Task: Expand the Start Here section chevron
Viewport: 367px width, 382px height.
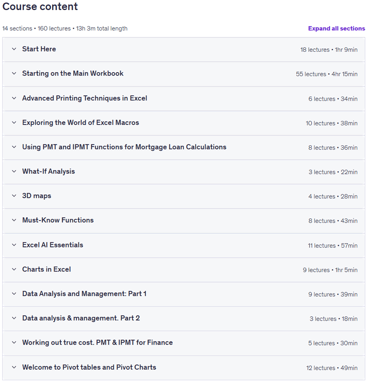Action: [x=14, y=49]
